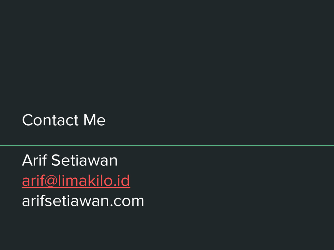
Task: Click the word 'Me' in the title
Action: coord(94,120)
